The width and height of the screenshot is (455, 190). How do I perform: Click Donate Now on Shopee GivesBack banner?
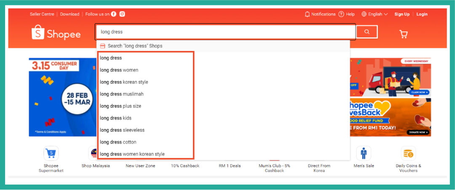[418, 132]
